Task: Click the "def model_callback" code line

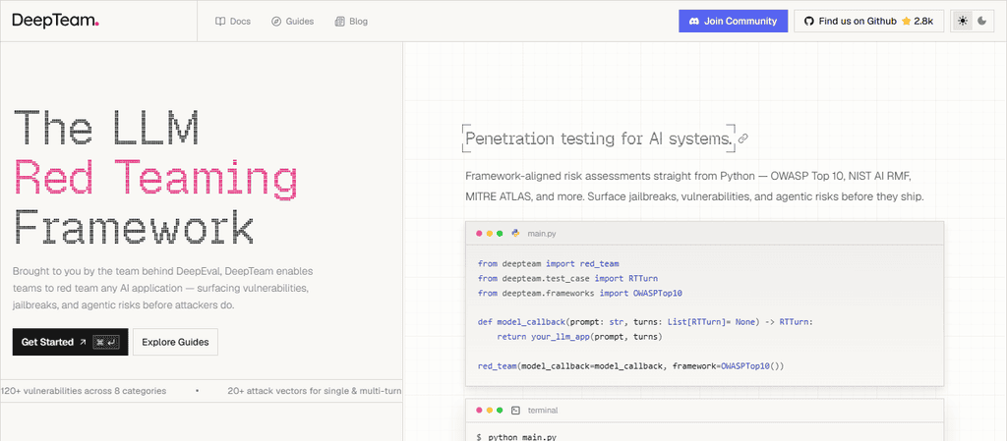Action: click(645, 322)
